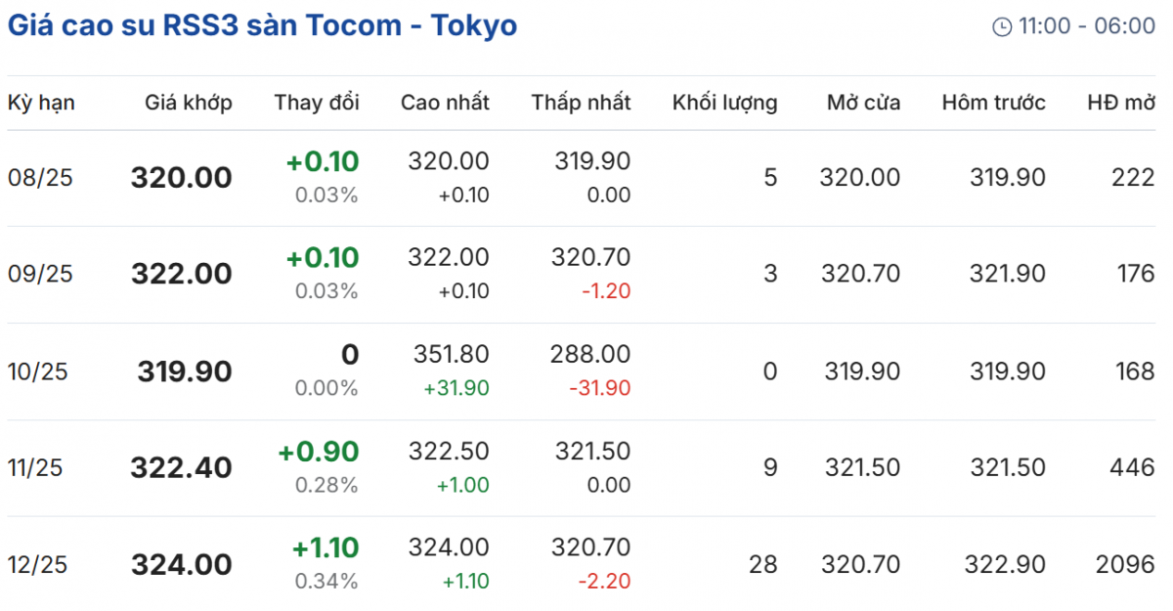Click the 324.00 matched price for 12/25

click(182, 565)
